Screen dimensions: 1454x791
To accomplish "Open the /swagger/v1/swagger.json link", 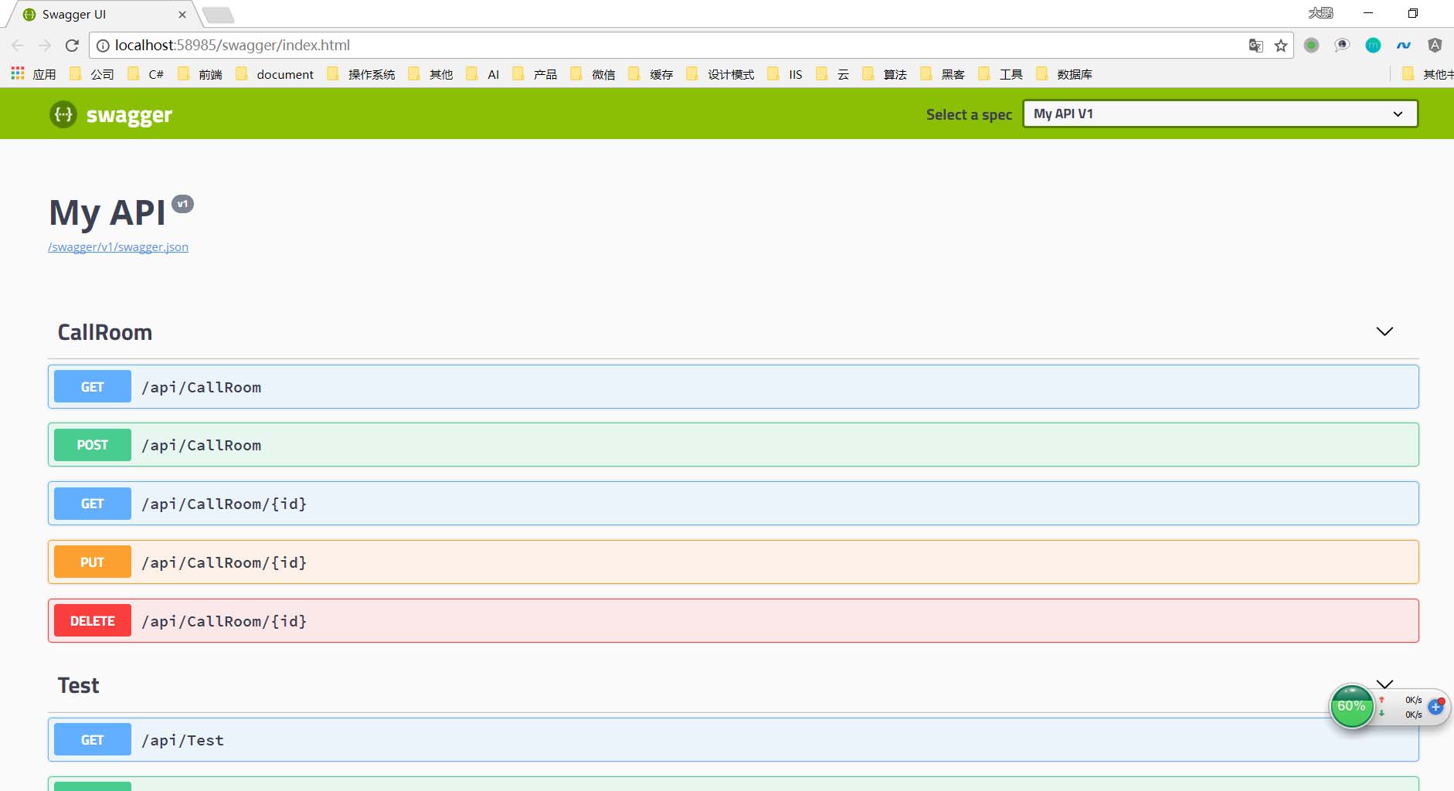I will click(118, 247).
